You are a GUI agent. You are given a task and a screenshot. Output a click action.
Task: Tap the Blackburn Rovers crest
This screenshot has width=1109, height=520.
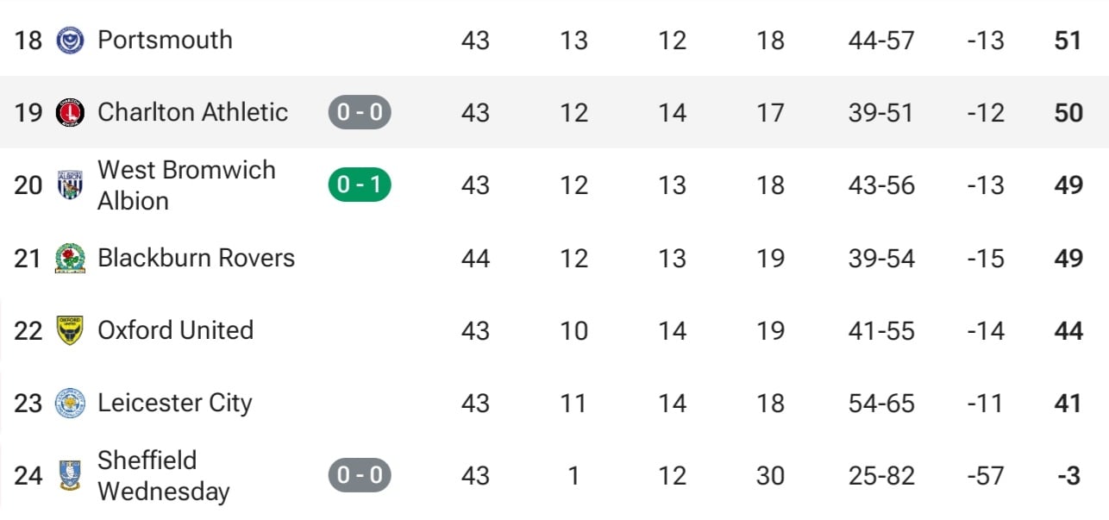pyautogui.click(x=70, y=258)
